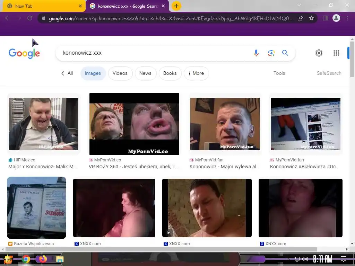This screenshot has width=355, height=266.
Task: Click the URL in the address bar
Action: click(x=171, y=18)
